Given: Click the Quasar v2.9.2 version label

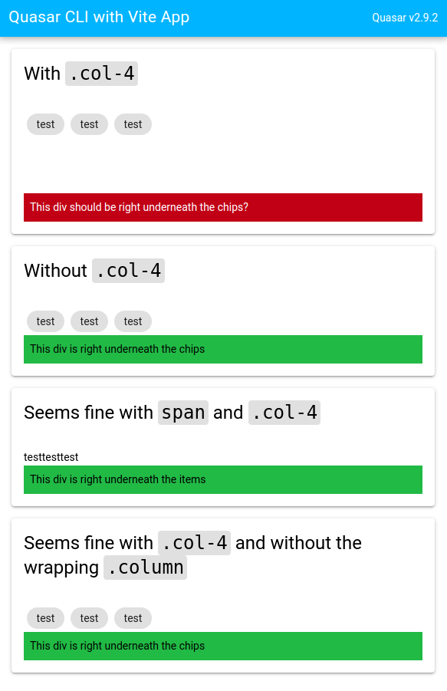Looking at the screenshot, I should pyautogui.click(x=405, y=18).
